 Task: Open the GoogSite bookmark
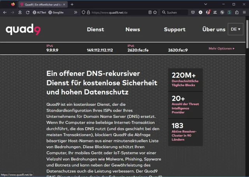[x=56, y=12]
